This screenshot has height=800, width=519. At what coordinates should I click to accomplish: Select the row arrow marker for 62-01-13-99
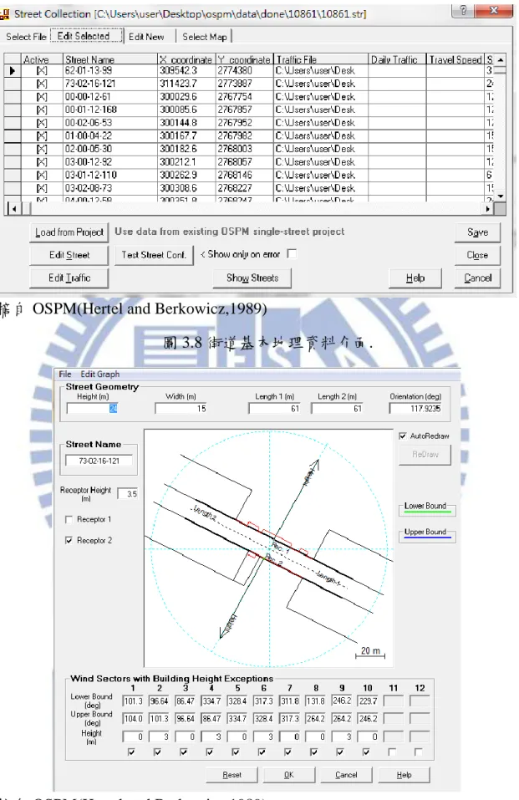tap(12, 70)
